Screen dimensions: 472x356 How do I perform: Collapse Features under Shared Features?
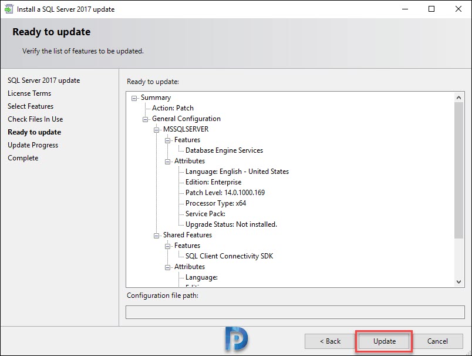[x=167, y=246]
